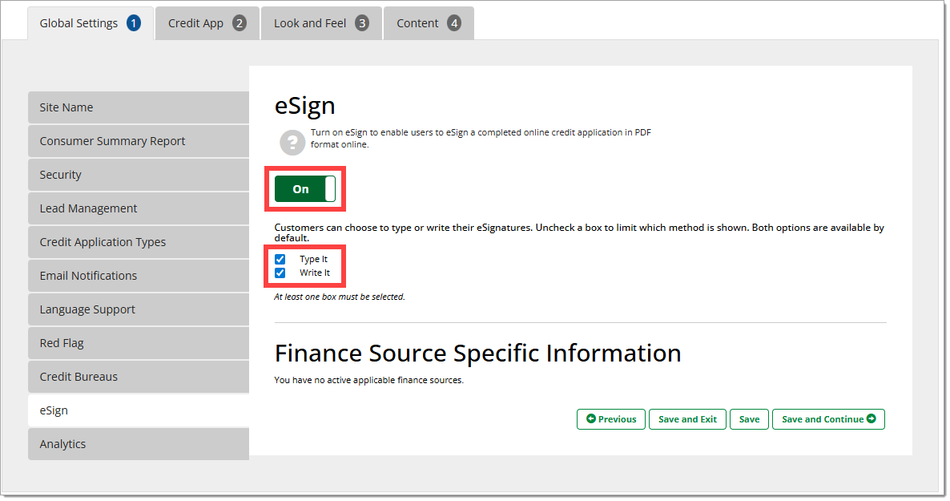Switch to the Credit App tab

tap(207, 23)
